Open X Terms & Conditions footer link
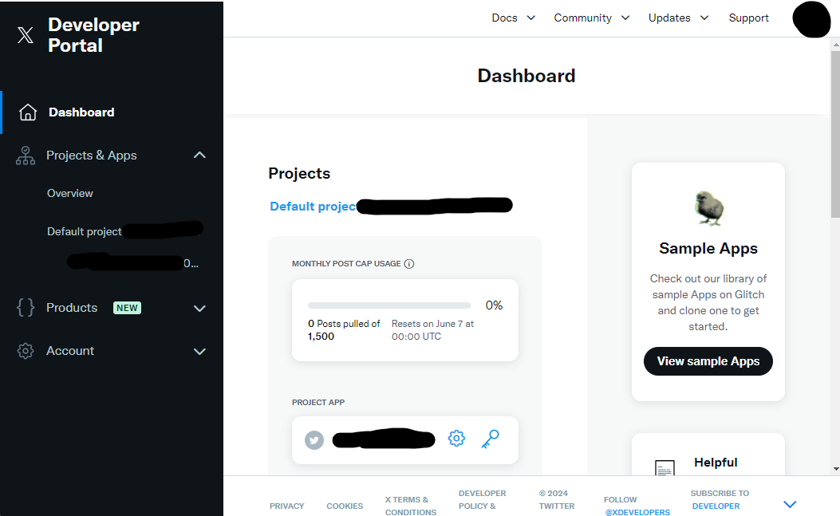 click(x=410, y=506)
